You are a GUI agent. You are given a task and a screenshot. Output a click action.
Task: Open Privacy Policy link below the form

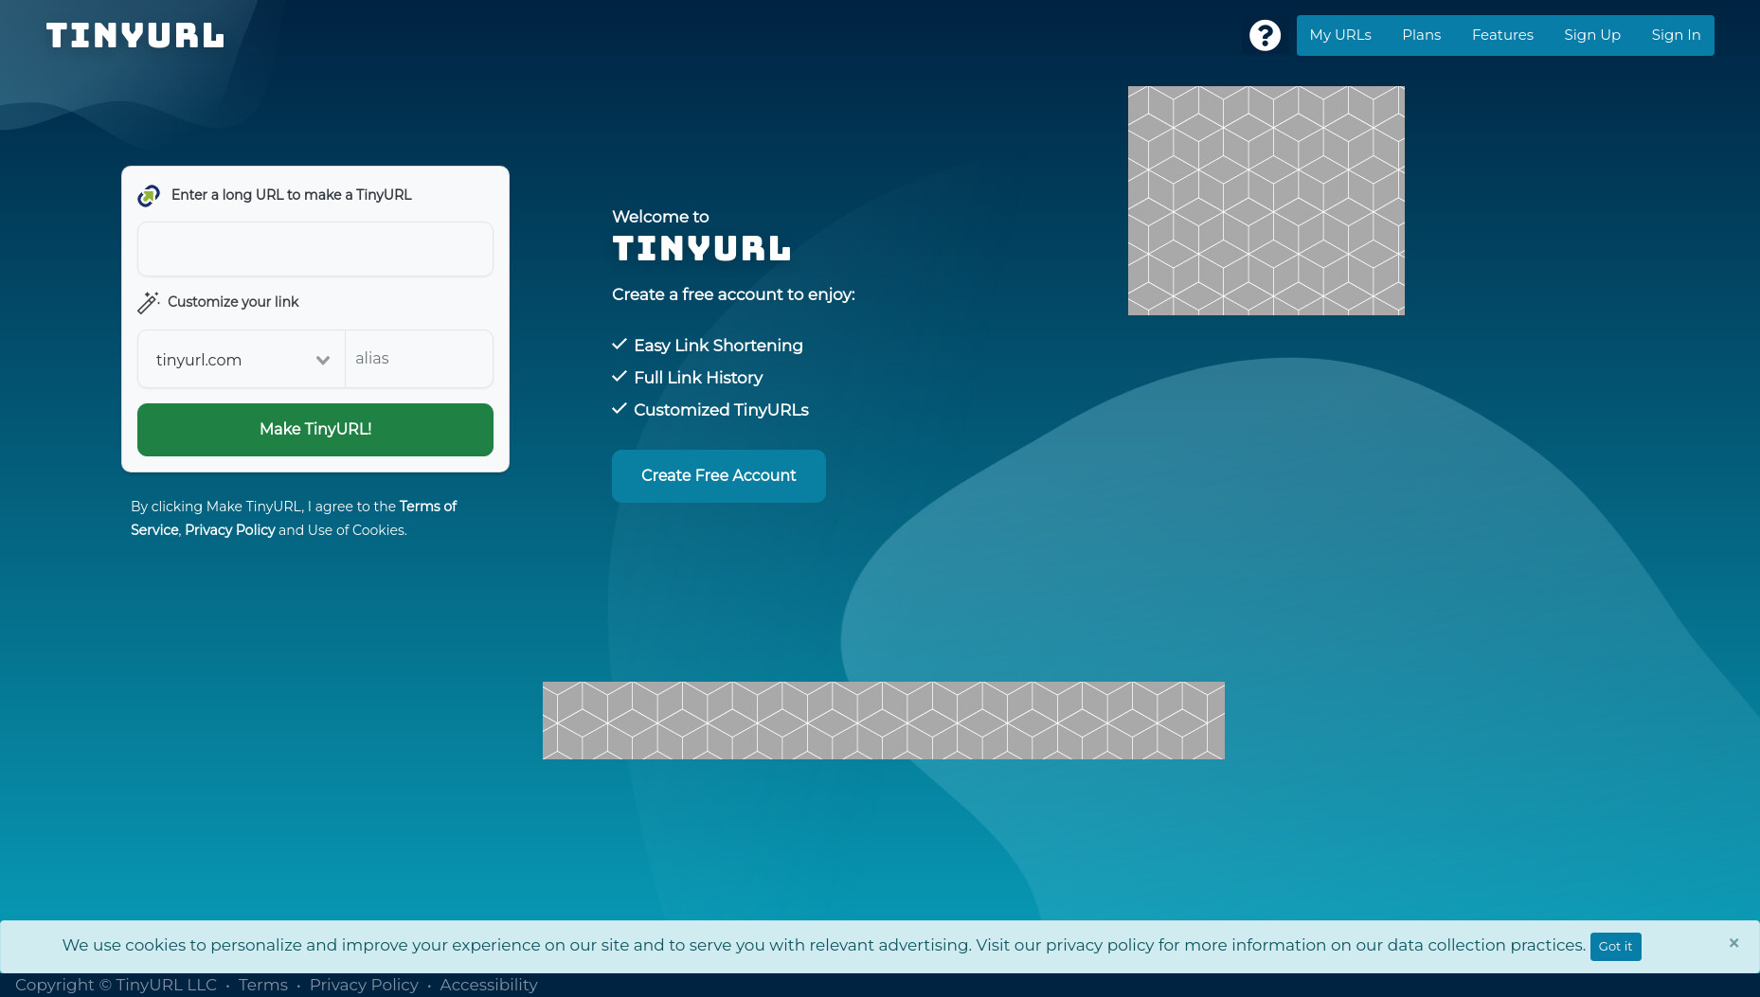230,530
